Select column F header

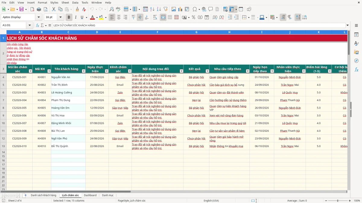click(157, 32)
